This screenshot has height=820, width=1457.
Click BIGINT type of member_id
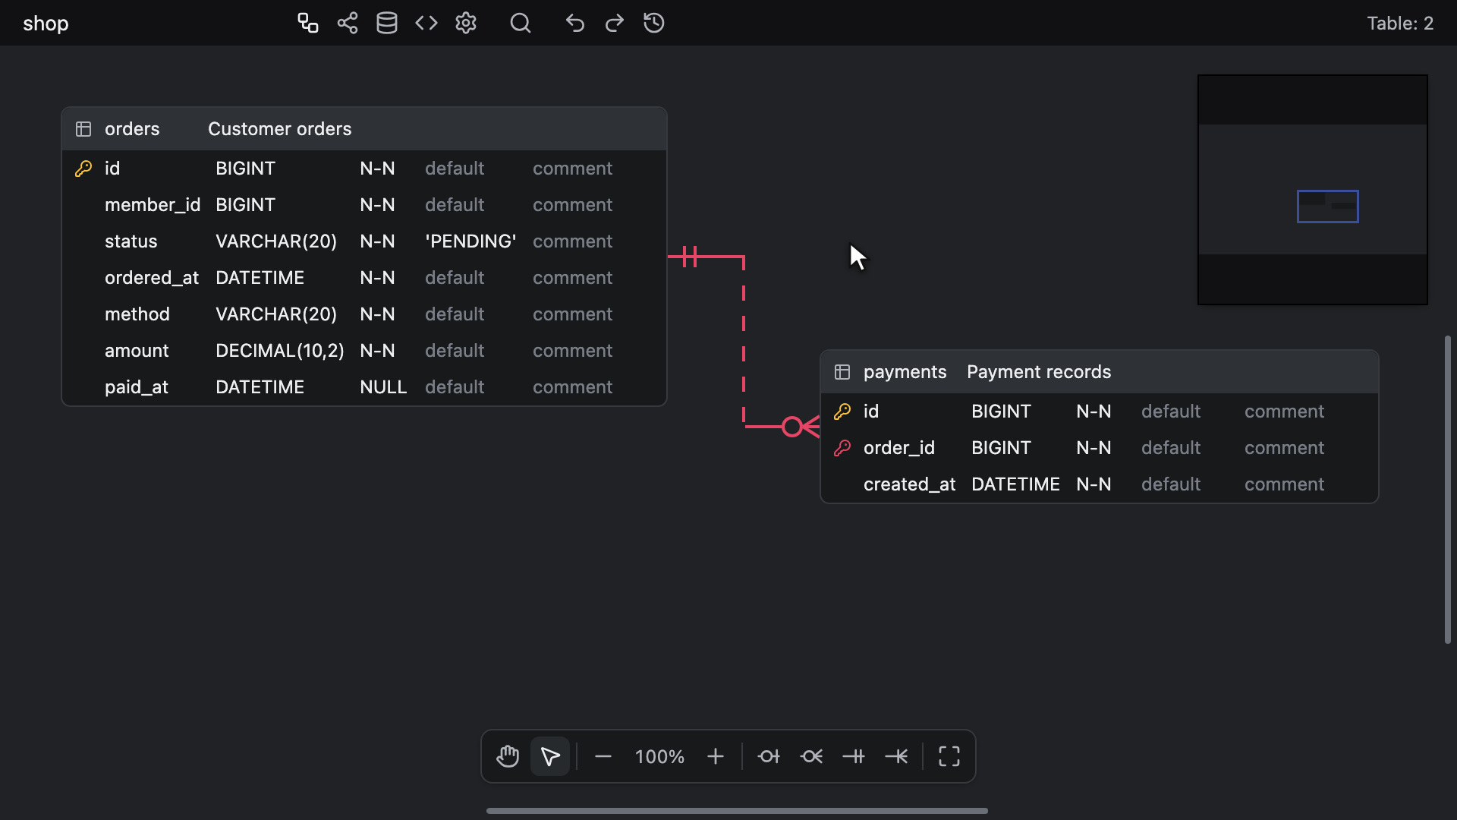(245, 205)
